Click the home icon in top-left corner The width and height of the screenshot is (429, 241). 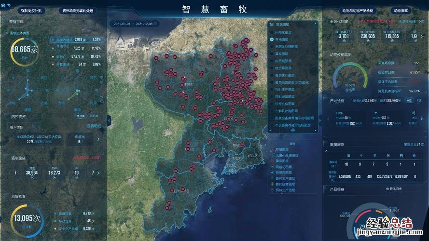[3, 5]
